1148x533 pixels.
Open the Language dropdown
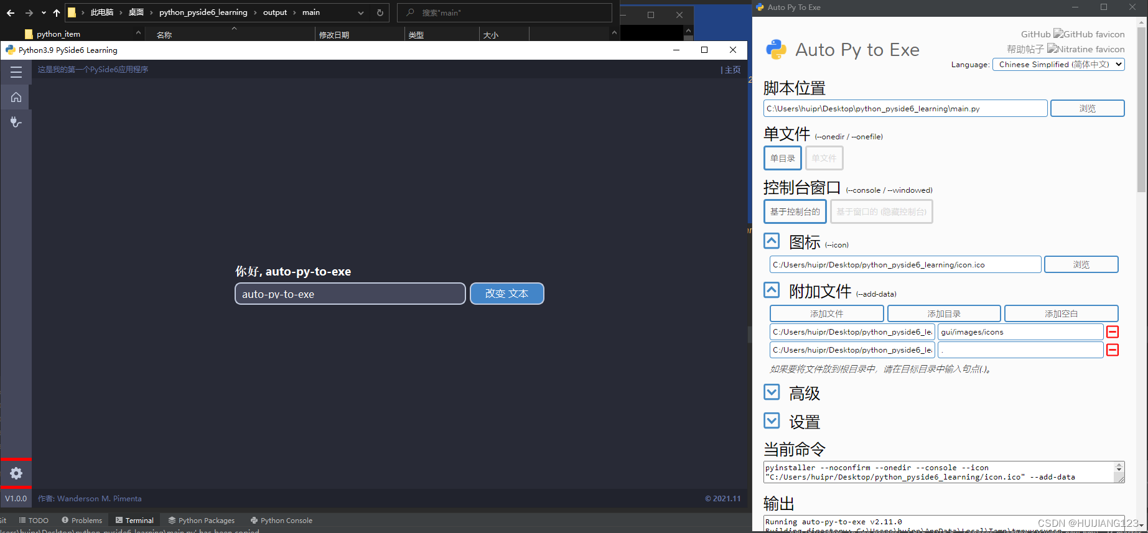pos(1058,64)
